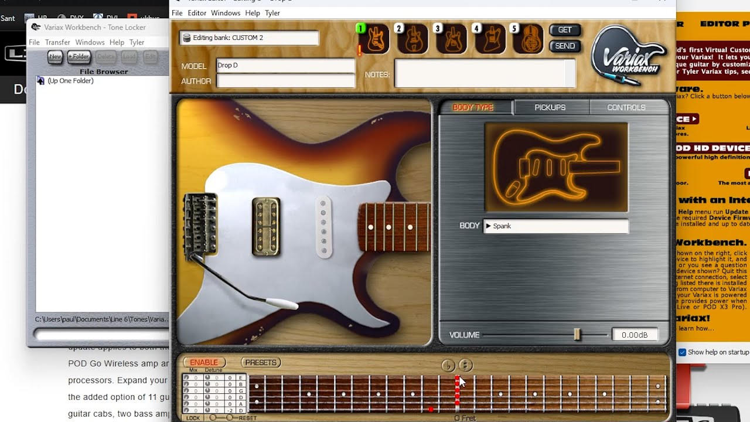The height and width of the screenshot is (422, 750).
Task: Click the Mix knob for the G string
Action: 186,390
